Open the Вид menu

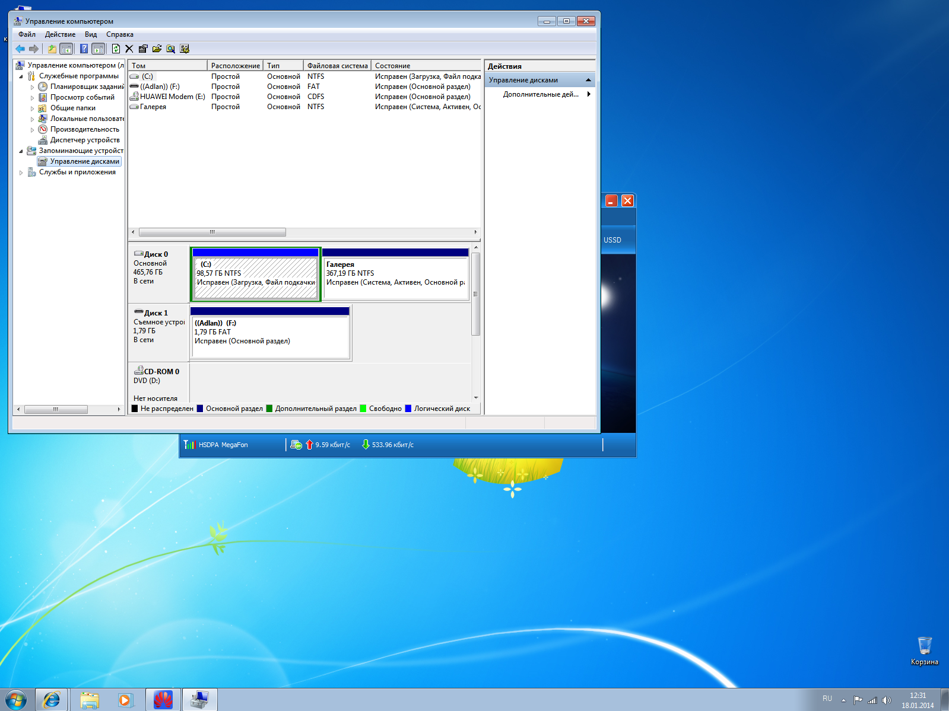click(90, 34)
